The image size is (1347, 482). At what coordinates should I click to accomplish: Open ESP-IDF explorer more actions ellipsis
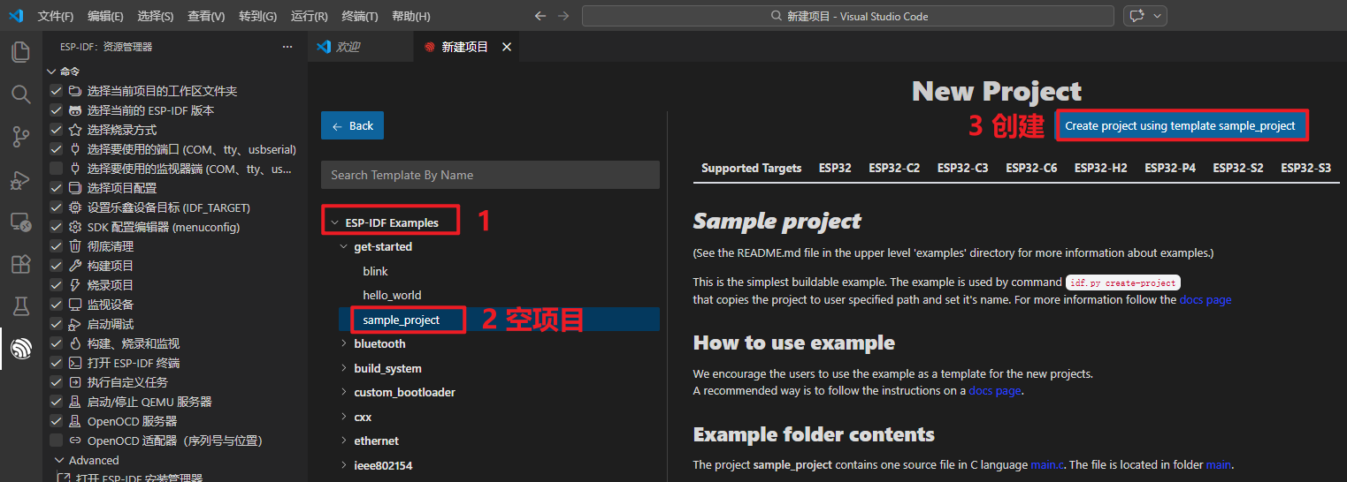tap(287, 47)
